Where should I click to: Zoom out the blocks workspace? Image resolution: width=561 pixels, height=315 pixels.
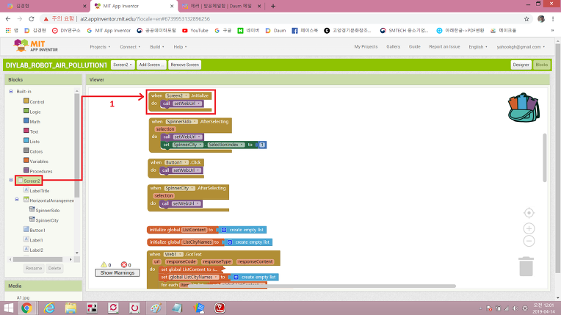pos(529,241)
